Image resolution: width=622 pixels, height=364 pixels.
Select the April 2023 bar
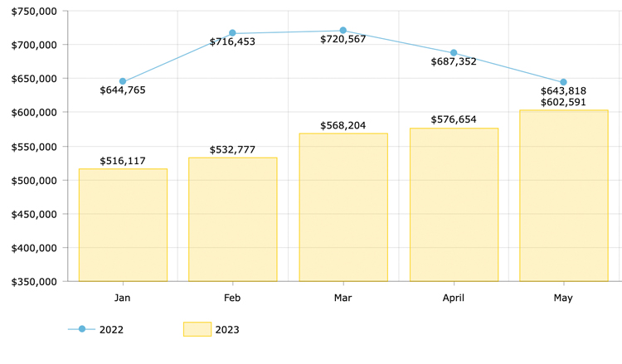(x=454, y=205)
